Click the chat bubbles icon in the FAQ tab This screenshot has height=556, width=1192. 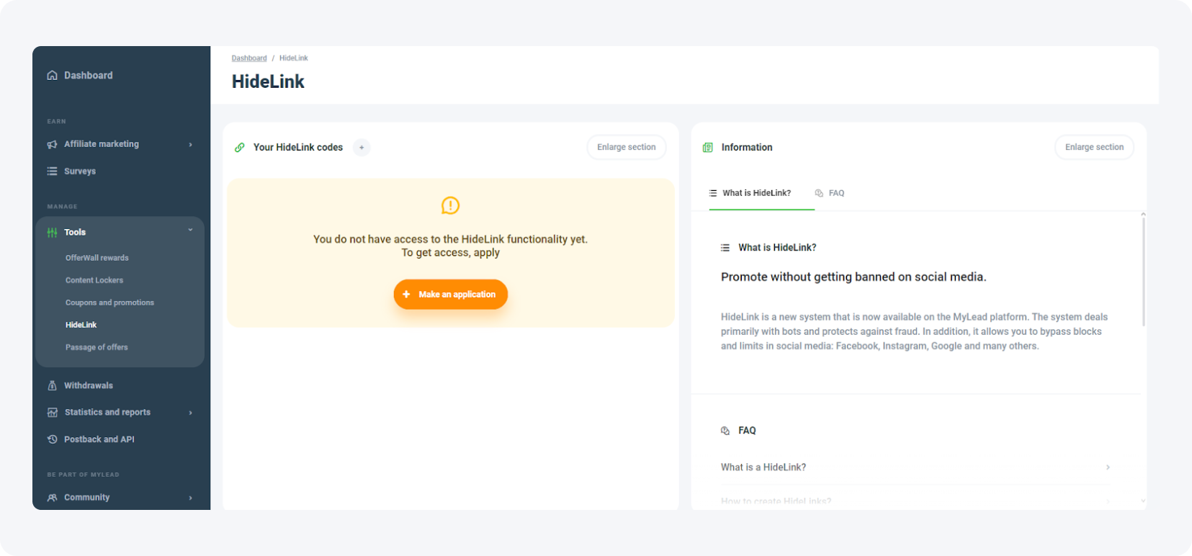pyautogui.click(x=819, y=193)
